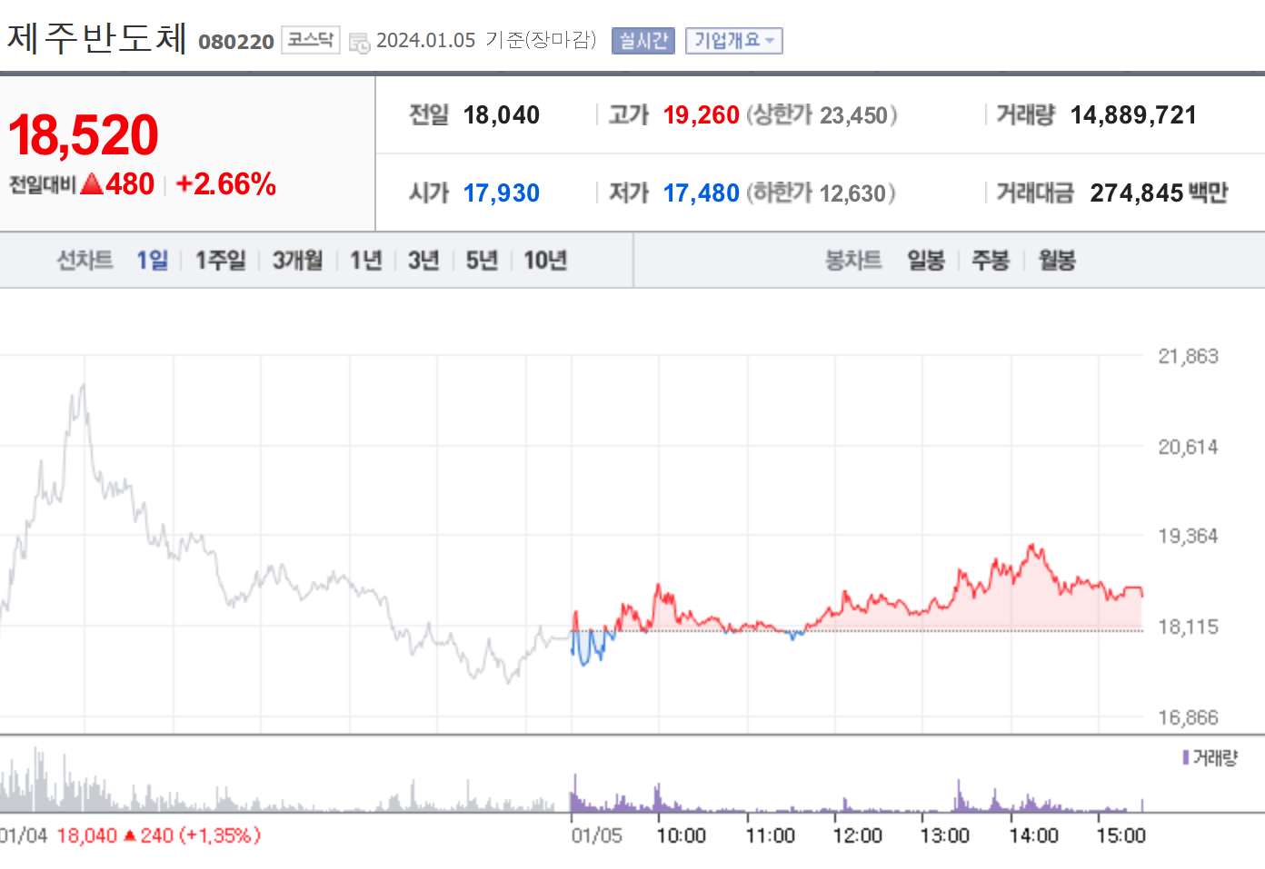Image resolution: width=1265 pixels, height=869 pixels.
Task: Click the stock code 080220
Action: pos(236,42)
